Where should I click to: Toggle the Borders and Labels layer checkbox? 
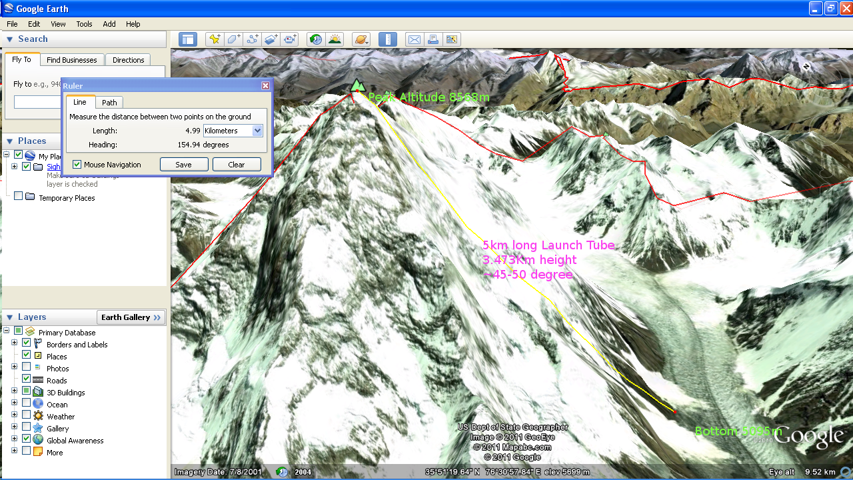tap(27, 343)
